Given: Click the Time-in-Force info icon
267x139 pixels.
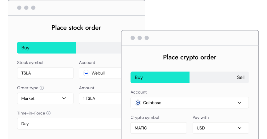Looking at the screenshot, I should pos(48,113).
